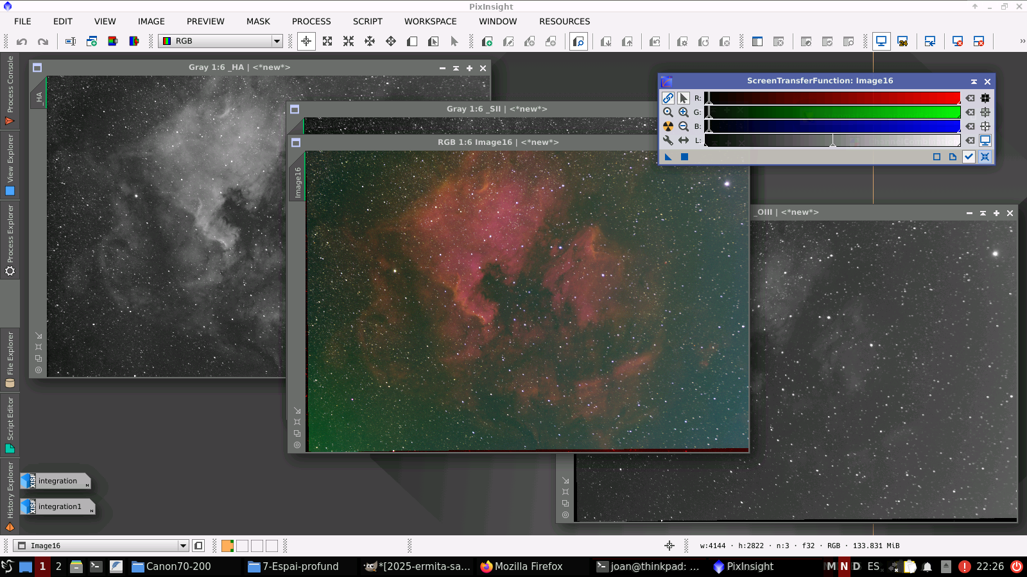This screenshot has height=577, width=1027.
Task: Open the SCRIPT menu
Action: 367,21
